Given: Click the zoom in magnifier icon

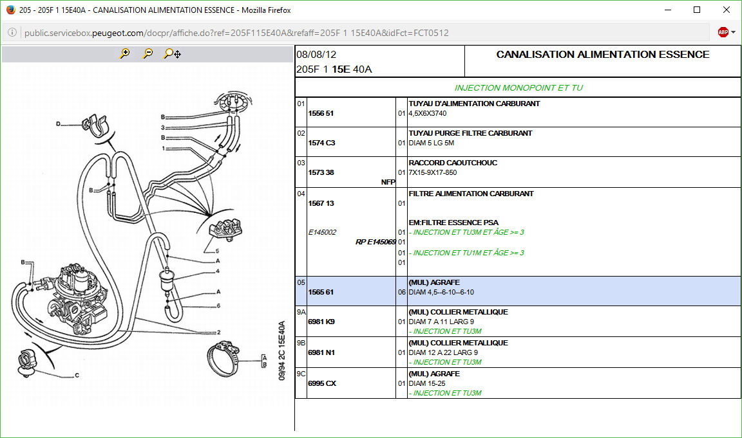Looking at the screenshot, I should point(124,54).
